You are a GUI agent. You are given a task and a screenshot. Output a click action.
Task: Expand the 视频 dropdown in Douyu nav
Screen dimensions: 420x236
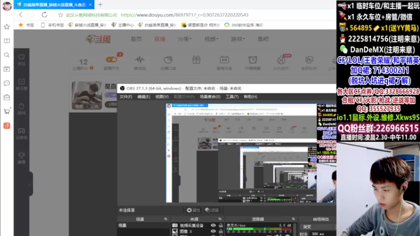[211, 39]
